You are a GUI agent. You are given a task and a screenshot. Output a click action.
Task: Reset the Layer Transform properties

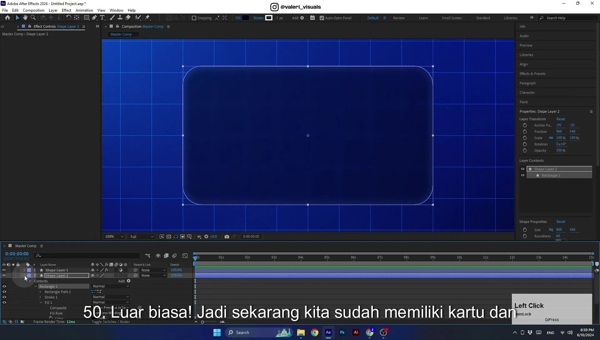tap(561, 119)
